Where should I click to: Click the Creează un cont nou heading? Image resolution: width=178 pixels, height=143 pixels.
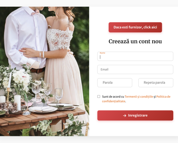point(135,41)
